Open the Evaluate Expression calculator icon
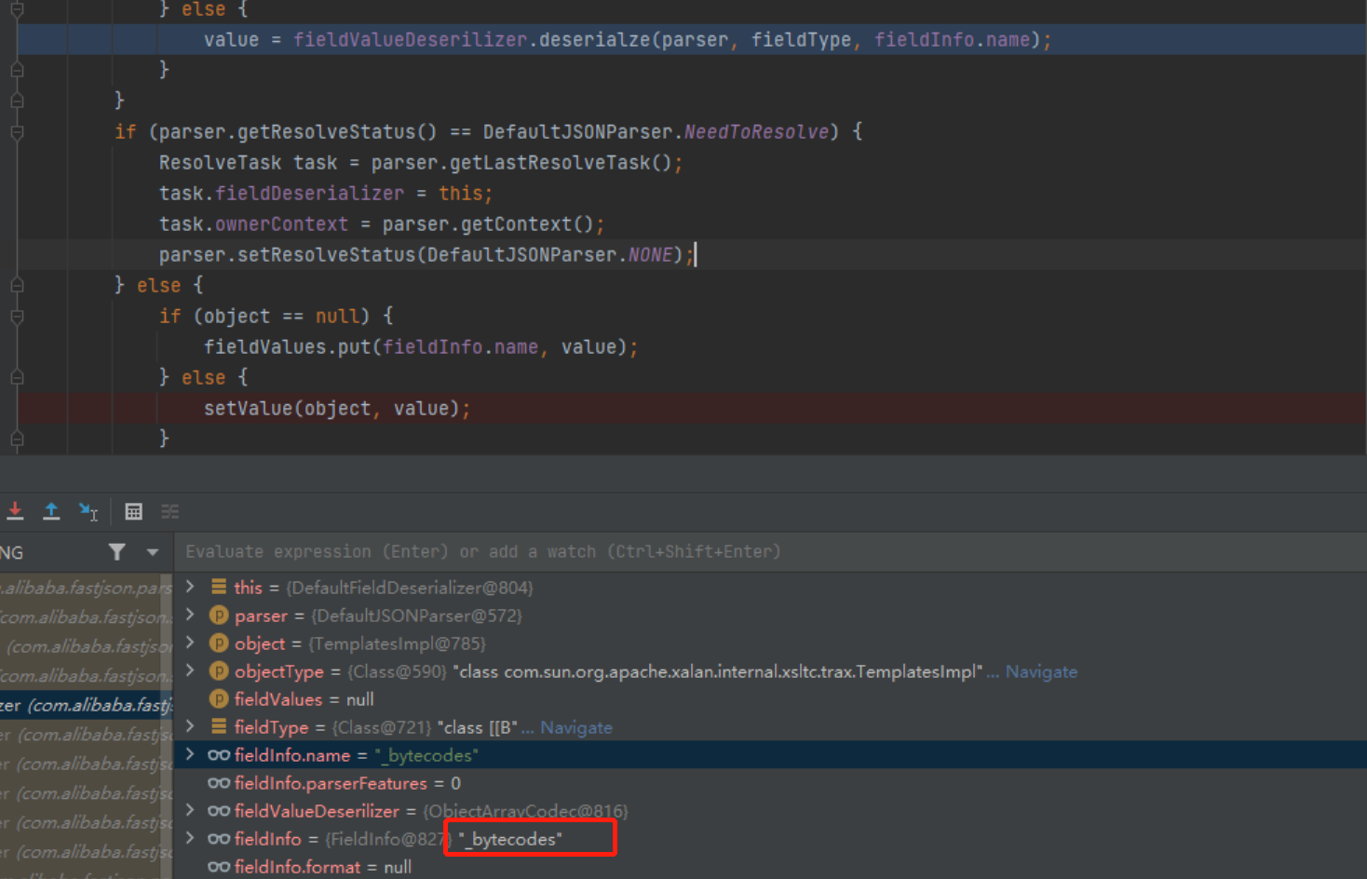 point(134,511)
